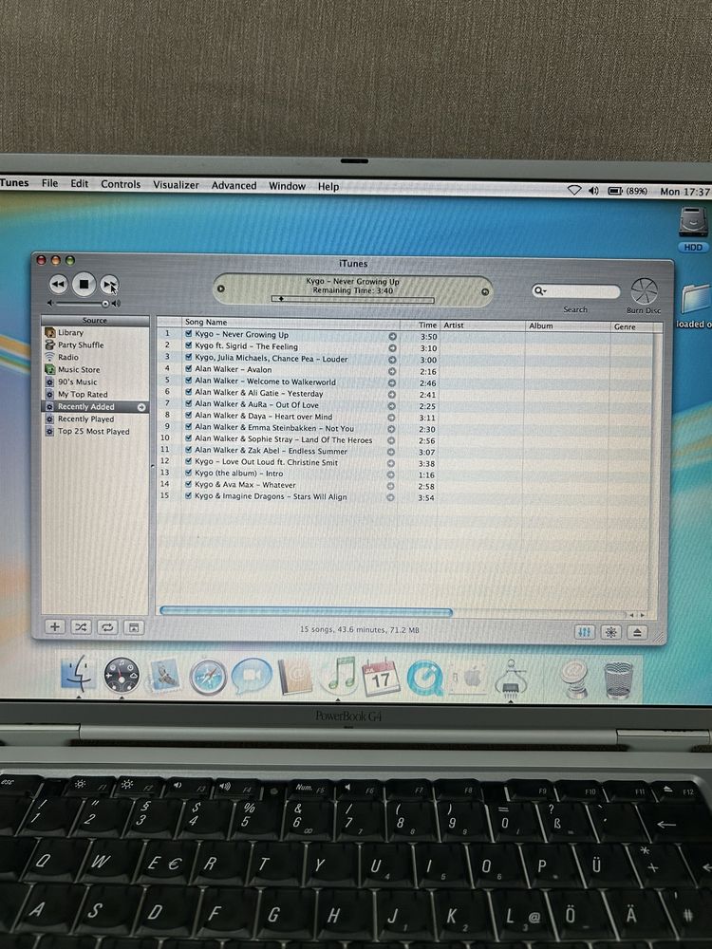
Task: Click the rewind previous track button
Action: click(x=58, y=285)
